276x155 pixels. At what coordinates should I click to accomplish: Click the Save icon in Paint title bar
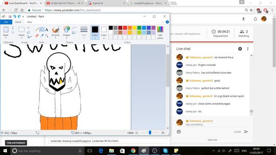pos(10,16)
